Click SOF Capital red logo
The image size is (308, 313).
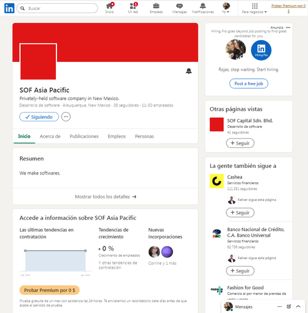pyautogui.click(x=216, y=125)
